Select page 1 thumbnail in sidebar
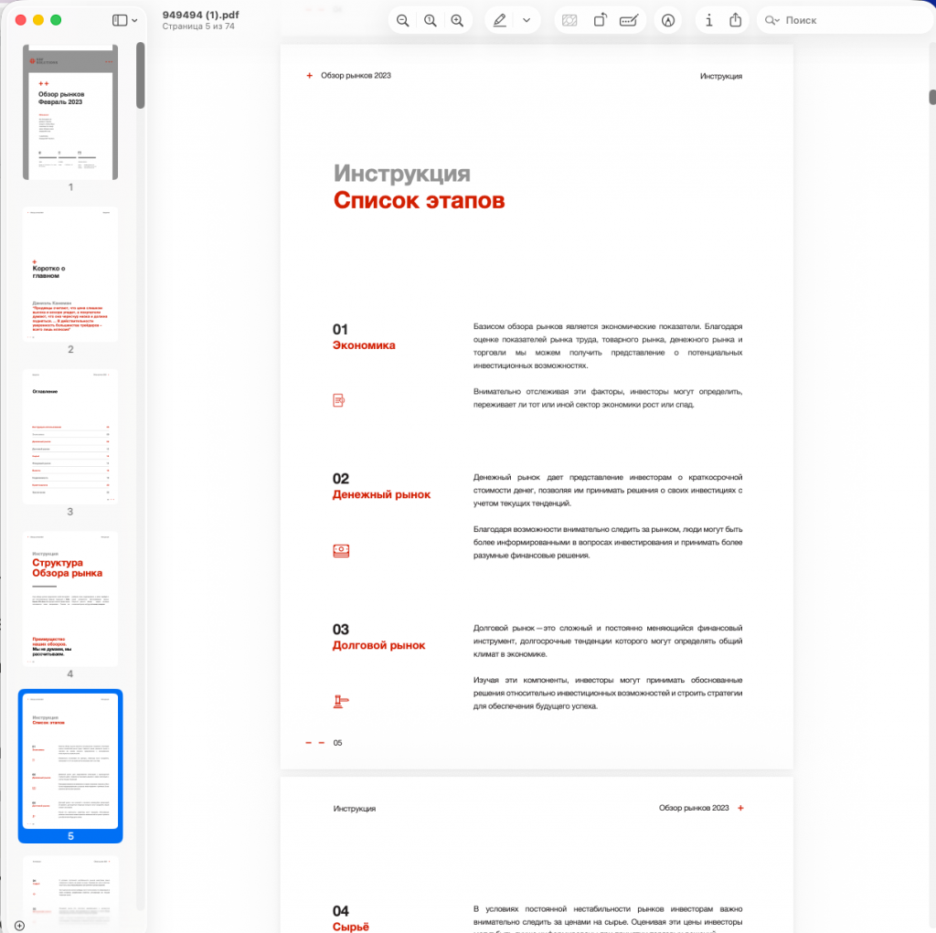936x933 pixels. click(70, 112)
